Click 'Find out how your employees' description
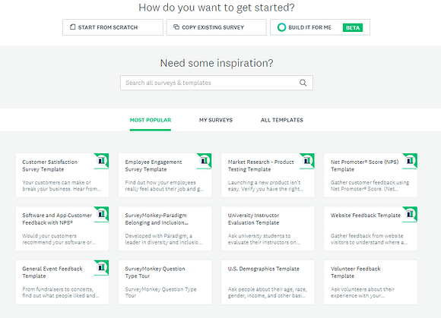 point(164,185)
